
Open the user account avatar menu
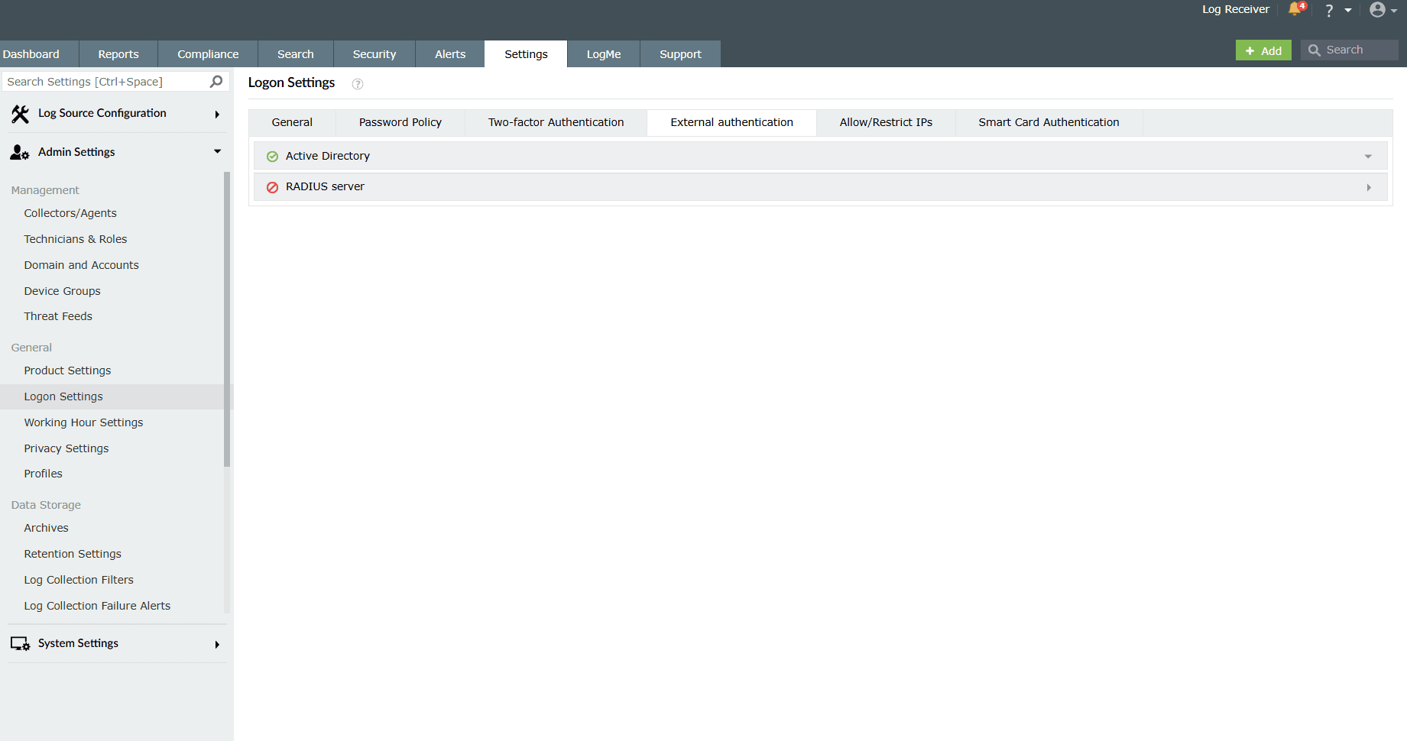(x=1377, y=10)
